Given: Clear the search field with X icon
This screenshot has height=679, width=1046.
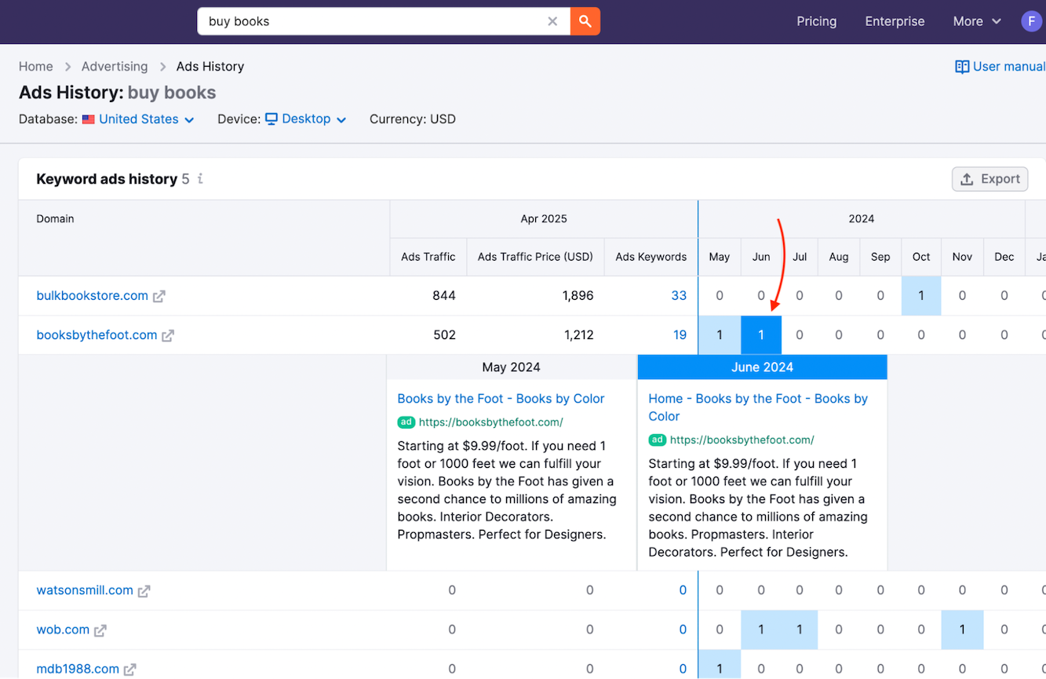Looking at the screenshot, I should coord(552,21).
